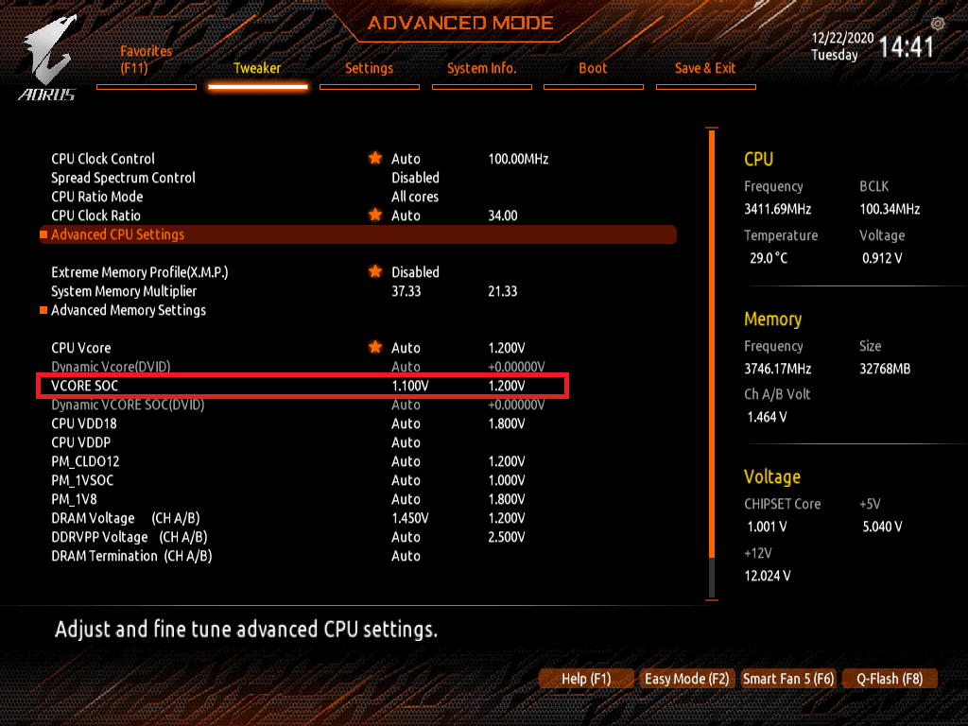Click the Easy Mode (F2) button
This screenshot has height=726, width=968.
[686, 679]
